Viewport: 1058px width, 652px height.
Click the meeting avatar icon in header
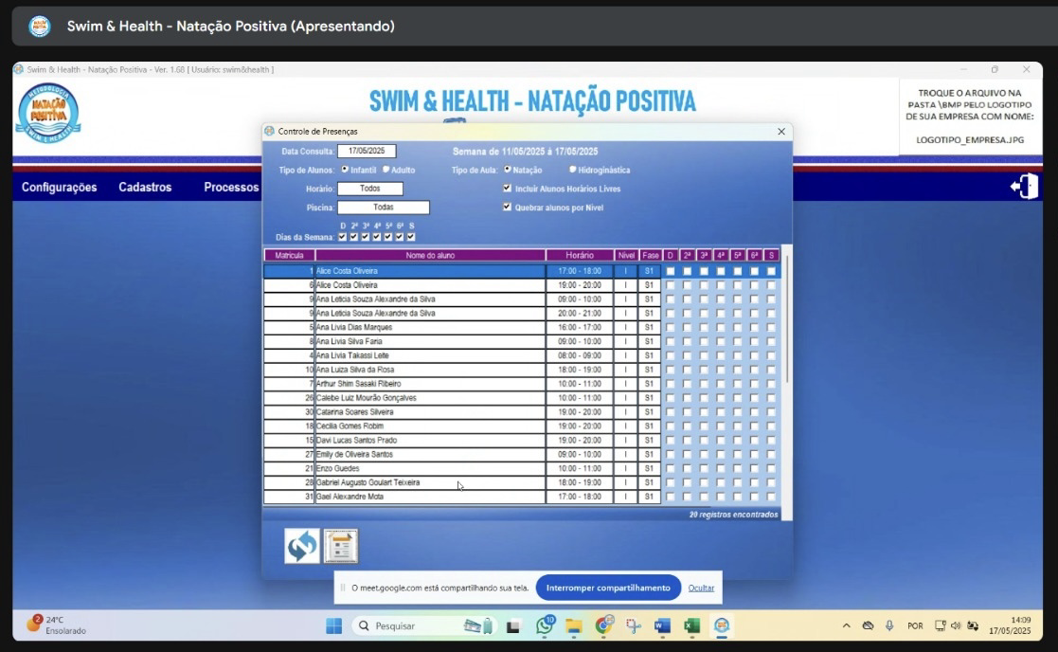(x=39, y=27)
